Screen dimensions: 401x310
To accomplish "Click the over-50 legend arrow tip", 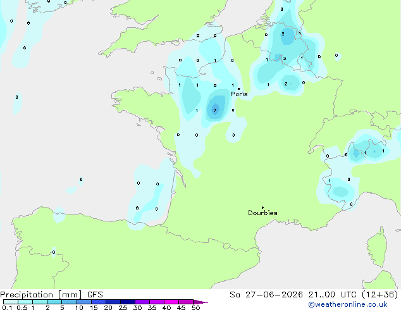I will pos(200,302).
